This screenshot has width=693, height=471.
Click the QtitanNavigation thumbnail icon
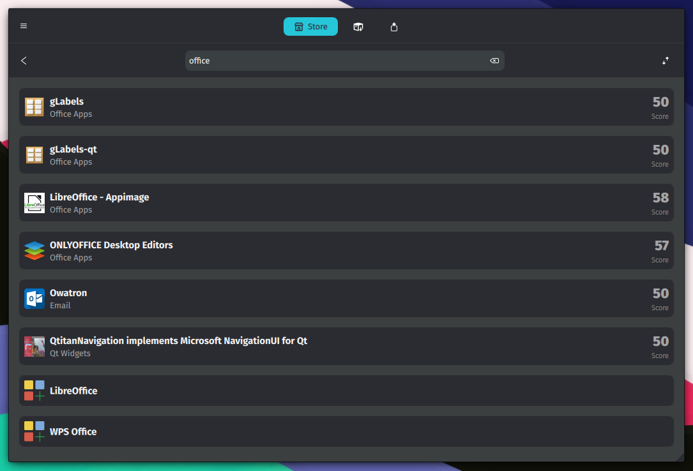click(x=34, y=347)
